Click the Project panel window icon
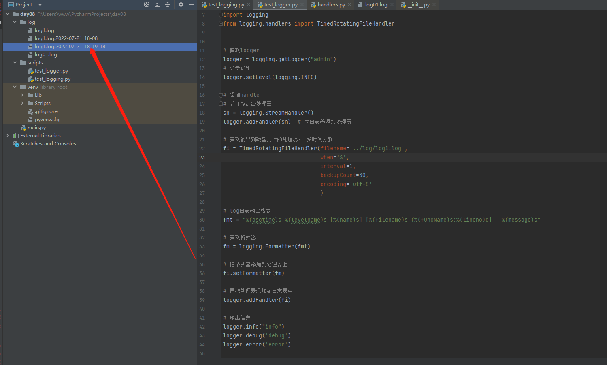 (x=11, y=5)
